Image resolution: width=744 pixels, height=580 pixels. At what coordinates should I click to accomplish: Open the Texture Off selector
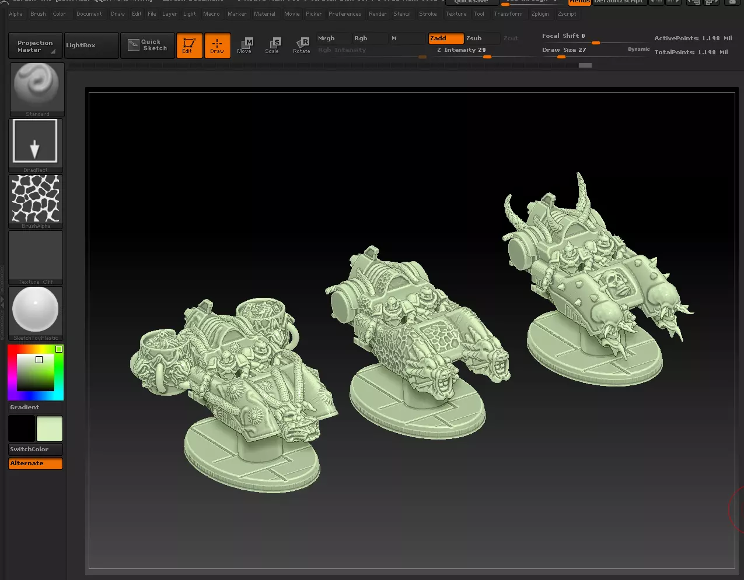coord(36,257)
